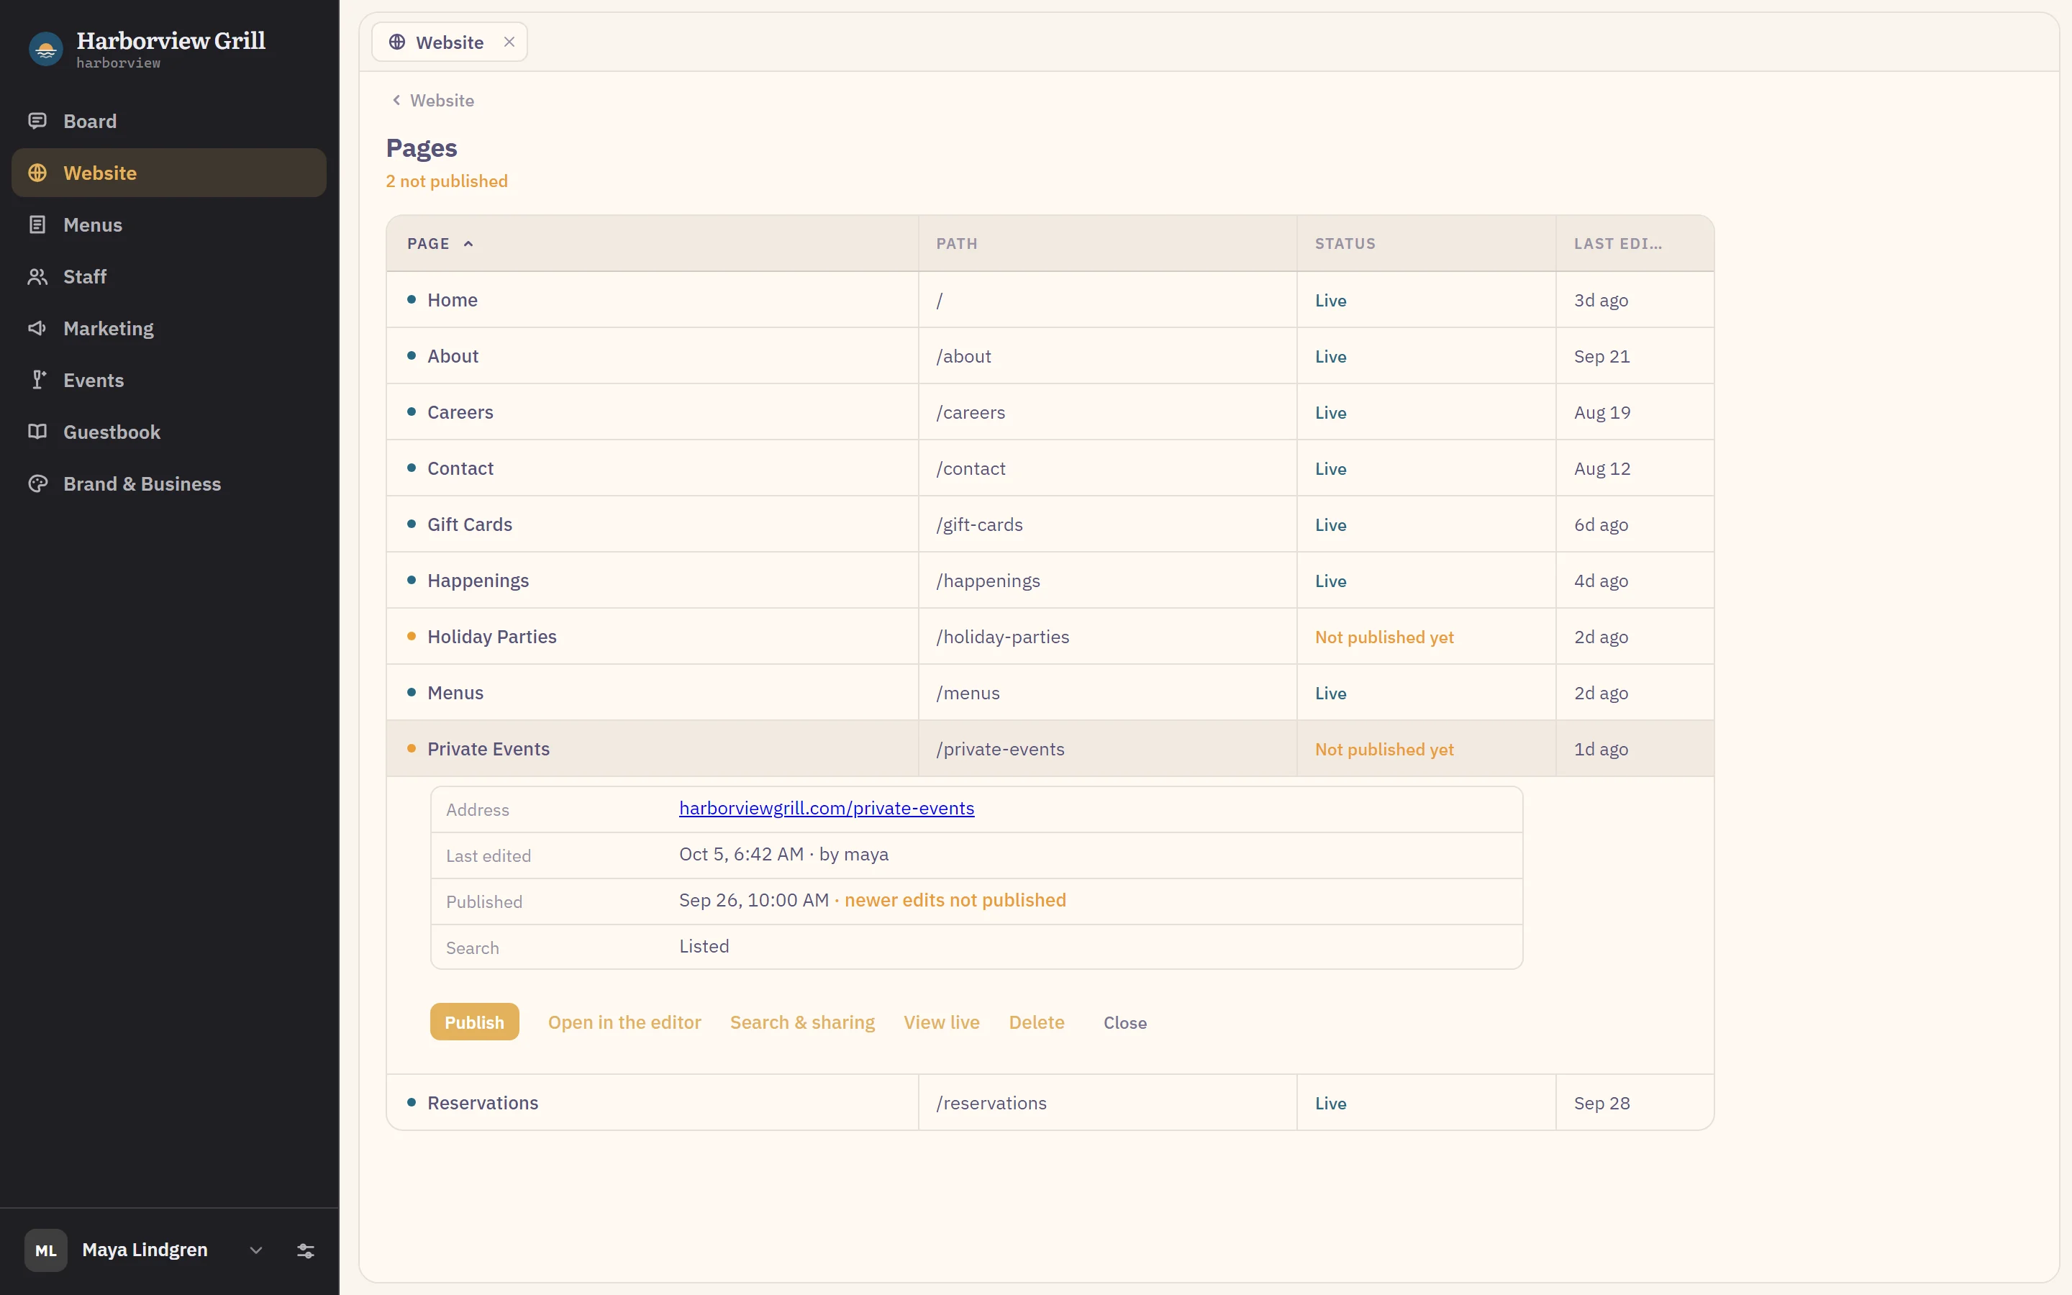2072x1295 pixels.
Task: Go back via Website breadcrumb
Action: pyautogui.click(x=442, y=100)
